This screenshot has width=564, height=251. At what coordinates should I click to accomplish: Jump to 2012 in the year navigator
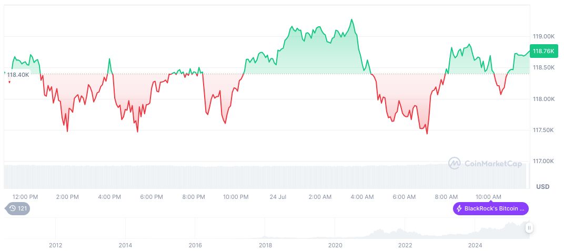click(x=55, y=245)
